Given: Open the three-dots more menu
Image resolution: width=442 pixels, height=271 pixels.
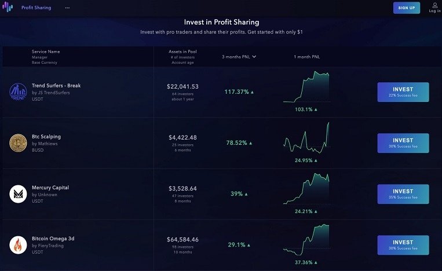Looking at the screenshot, I should click(67, 8).
